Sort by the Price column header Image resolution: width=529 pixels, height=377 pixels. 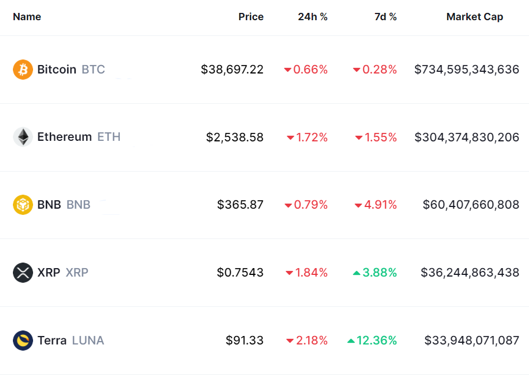click(250, 17)
